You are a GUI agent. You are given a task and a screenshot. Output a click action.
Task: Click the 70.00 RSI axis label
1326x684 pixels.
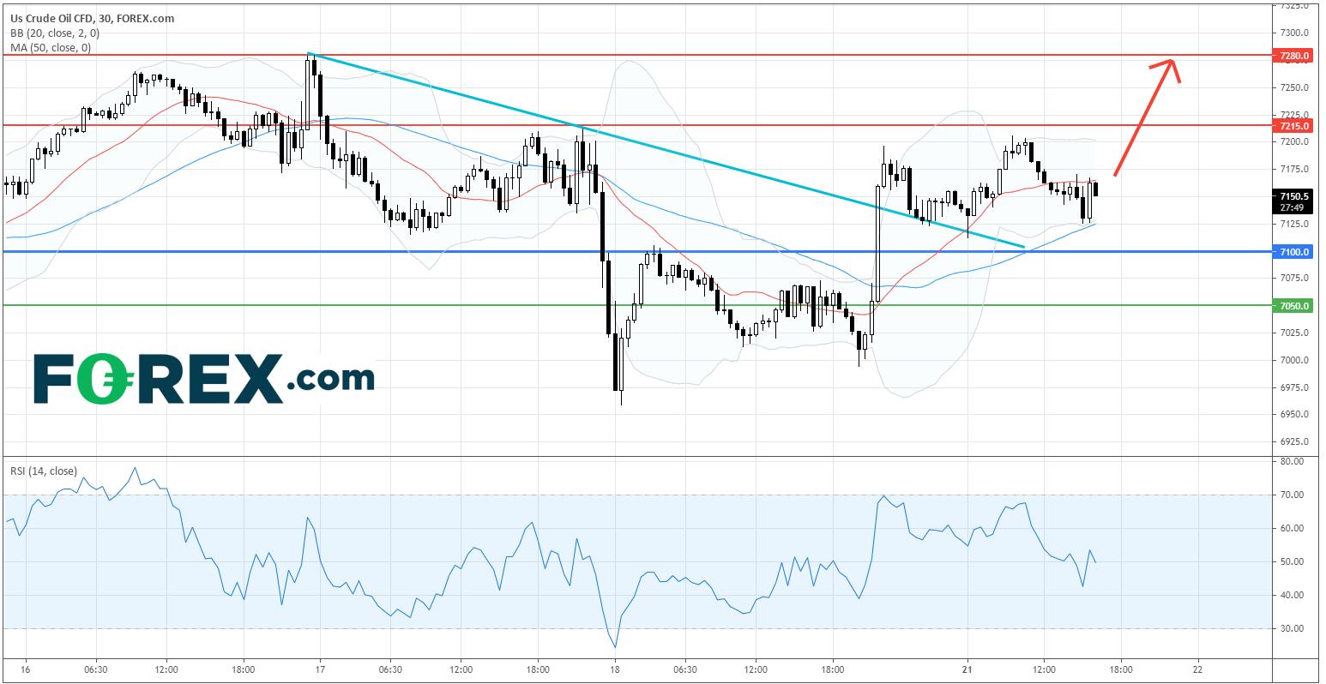click(x=1291, y=495)
